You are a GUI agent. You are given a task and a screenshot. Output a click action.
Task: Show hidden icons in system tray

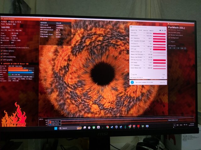pyautogui.click(x=174, y=125)
